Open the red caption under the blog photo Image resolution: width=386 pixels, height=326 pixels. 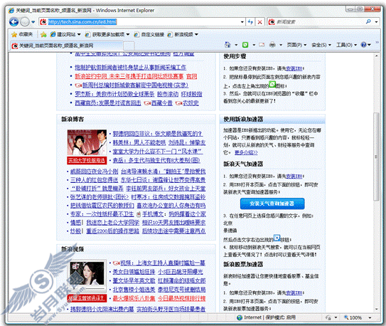click(87, 160)
